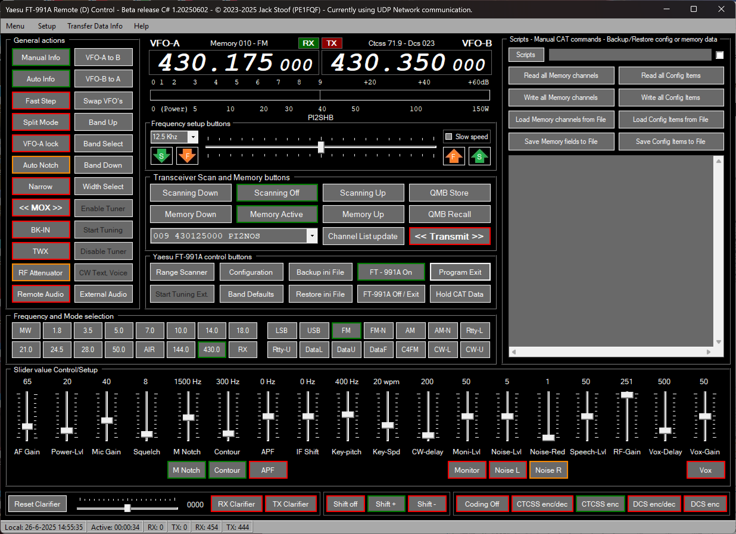
Task: Tick the checkbox beside the Scripts field
Action: pos(719,55)
